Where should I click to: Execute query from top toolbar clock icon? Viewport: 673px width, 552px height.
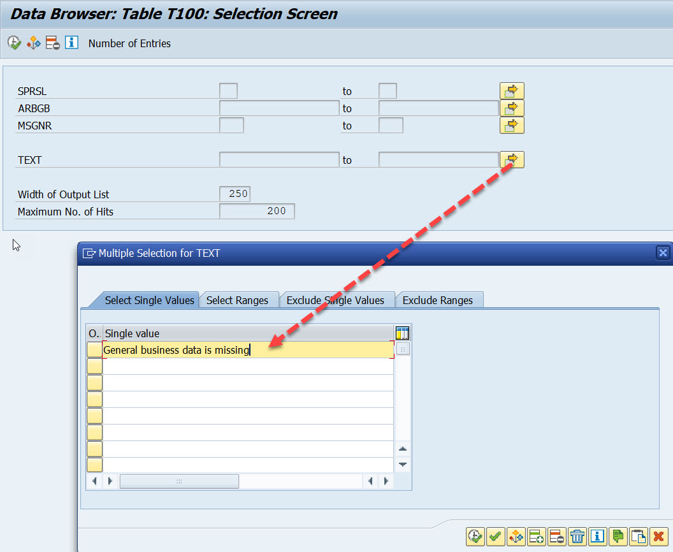click(x=13, y=43)
